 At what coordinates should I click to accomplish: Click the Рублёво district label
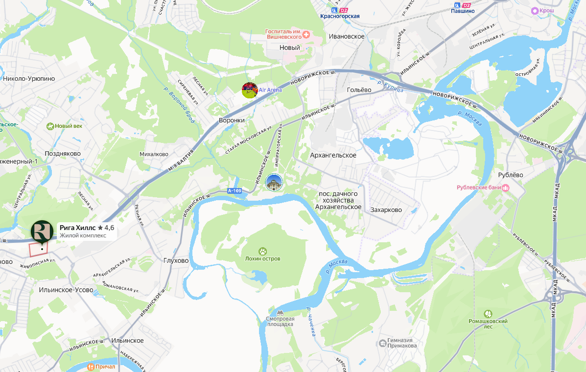pos(511,175)
